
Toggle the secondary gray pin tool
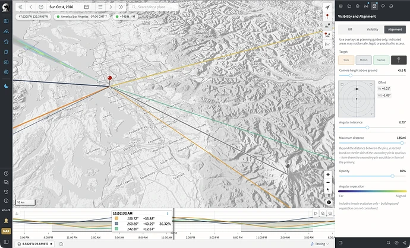tap(327, 26)
